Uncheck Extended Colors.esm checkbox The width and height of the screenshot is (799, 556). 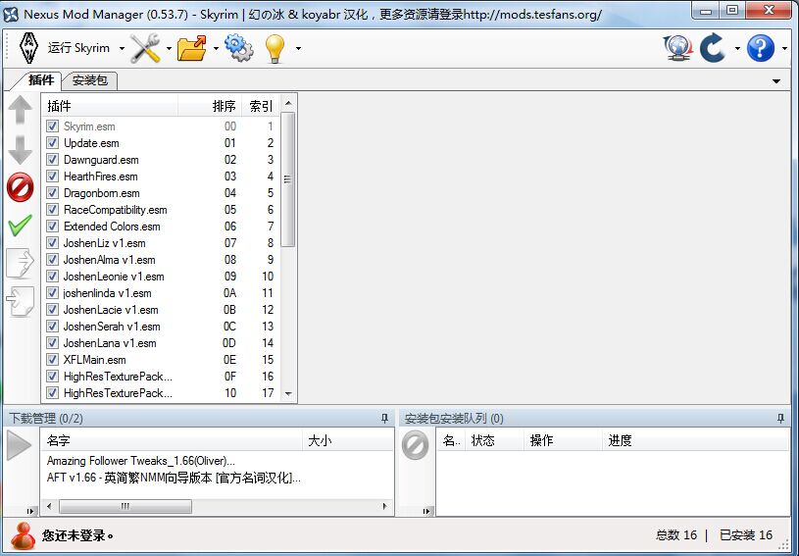click(x=52, y=227)
